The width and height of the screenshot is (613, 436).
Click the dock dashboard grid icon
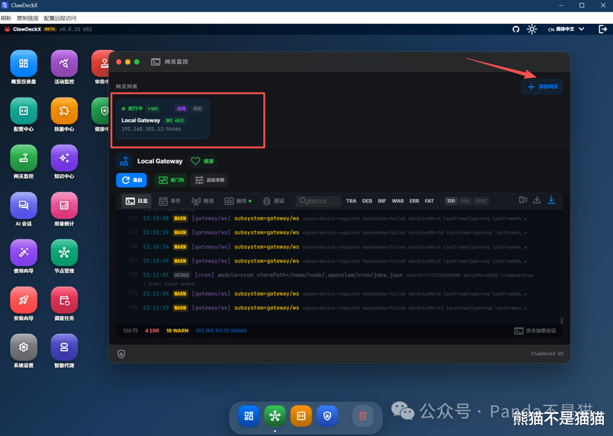click(x=249, y=416)
